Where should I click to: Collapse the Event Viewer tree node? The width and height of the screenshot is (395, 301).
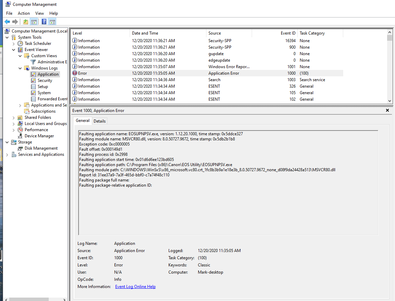14,49
